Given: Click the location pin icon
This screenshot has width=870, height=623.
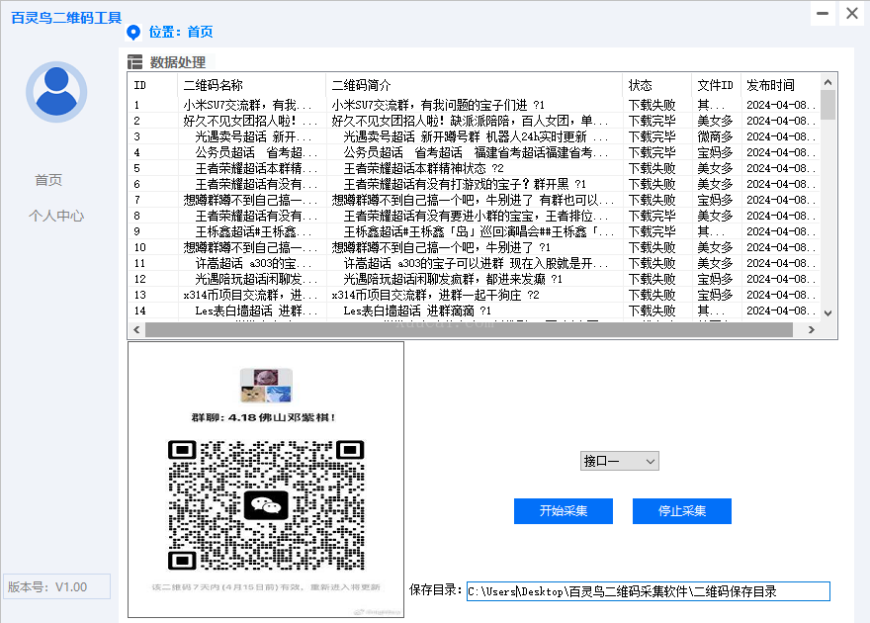Looking at the screenshot, I should (133, 32).
